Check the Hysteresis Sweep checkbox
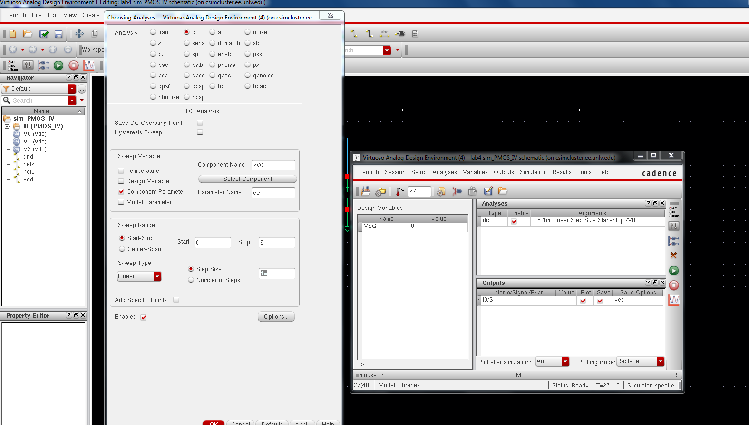The image size is (749, 425). [200, 132]
